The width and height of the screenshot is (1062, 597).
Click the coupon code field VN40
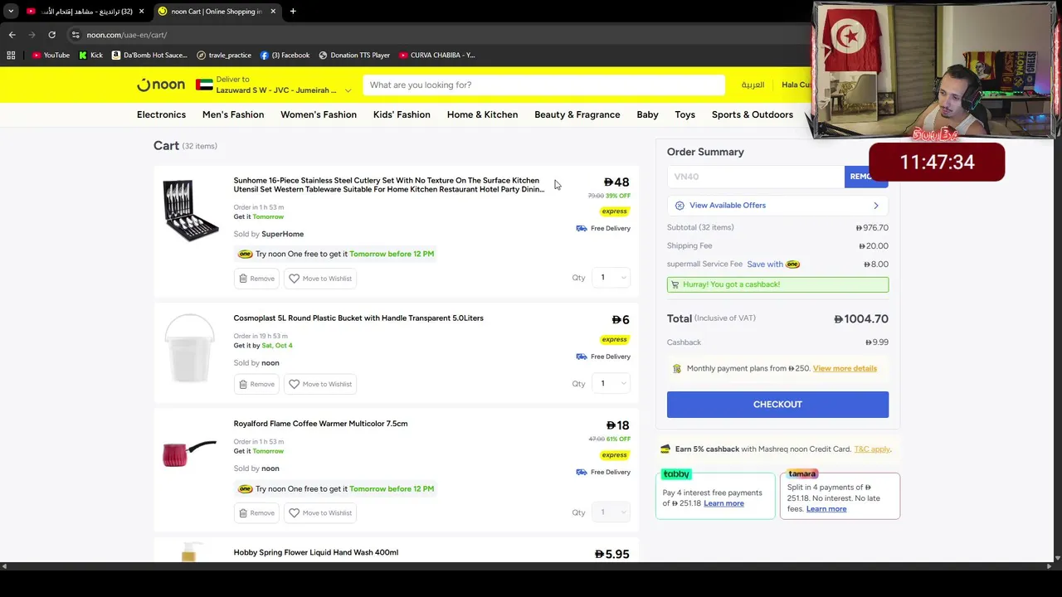click(756, 177)
